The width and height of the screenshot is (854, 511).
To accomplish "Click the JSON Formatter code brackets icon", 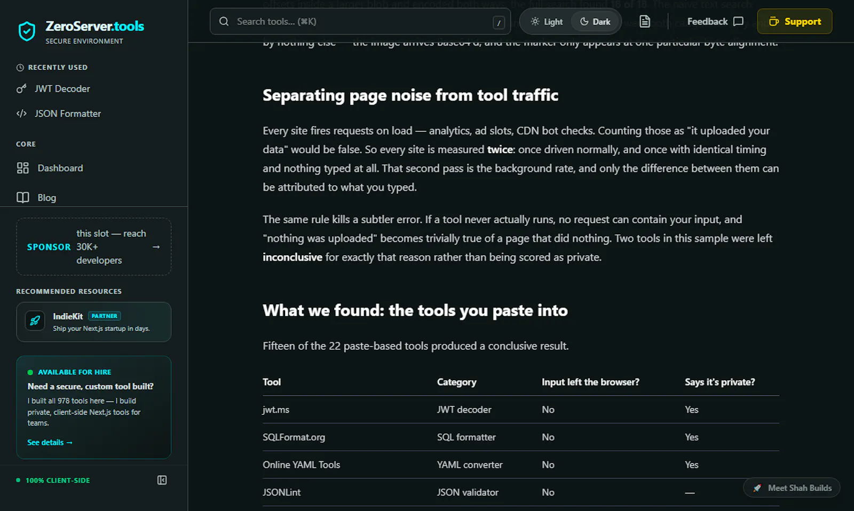I will point(21,113).
